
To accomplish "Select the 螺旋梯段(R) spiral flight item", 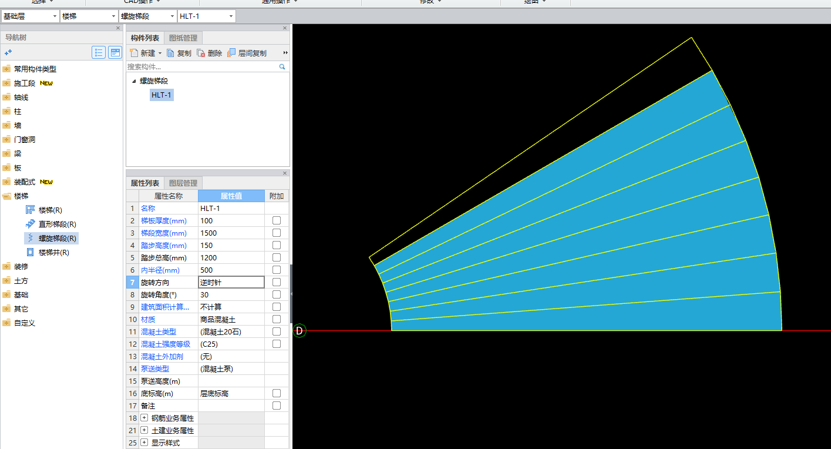I will click(x=51, y=238).
